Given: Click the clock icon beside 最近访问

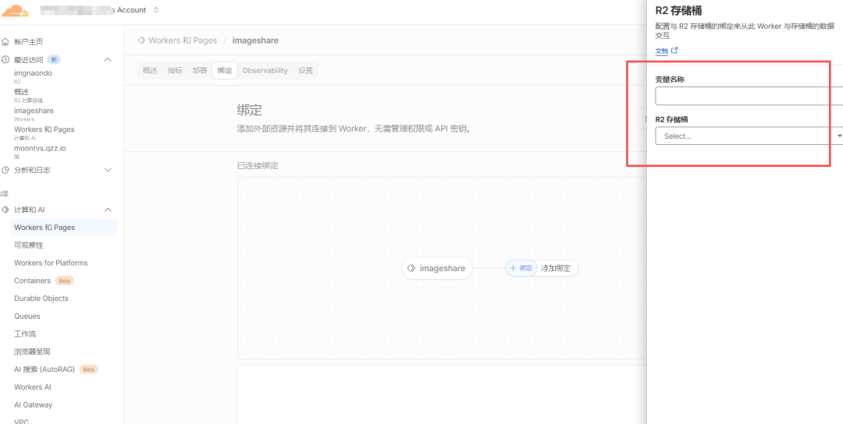Looking at the screenshot, I should [5, 59].
